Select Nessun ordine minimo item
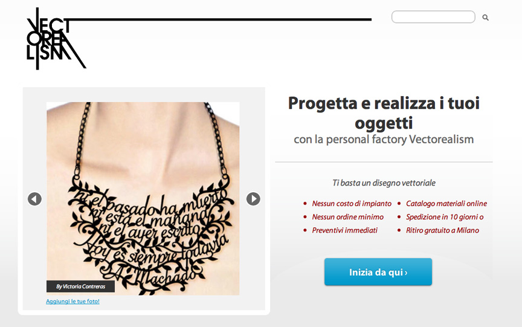The width and height of the screenshot is (522, 327). (347, 217)
